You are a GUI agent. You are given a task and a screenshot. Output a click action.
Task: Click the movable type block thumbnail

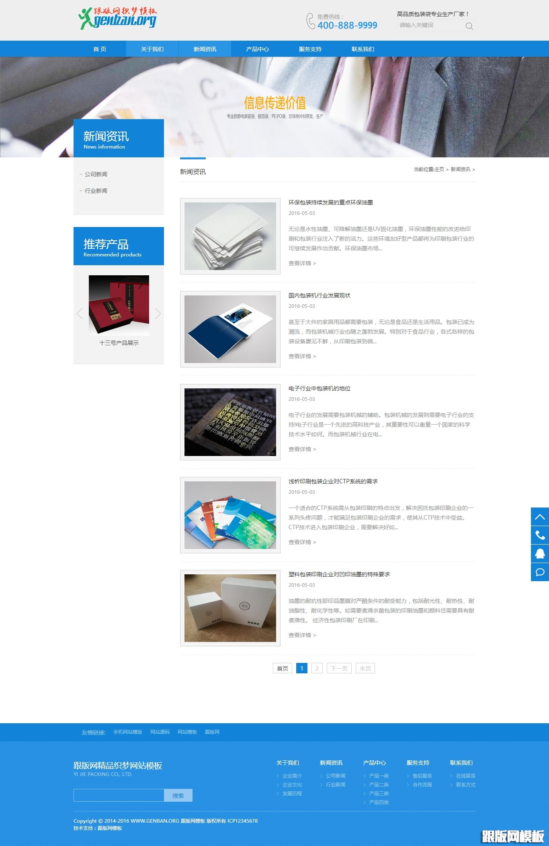tap(230, 422)
